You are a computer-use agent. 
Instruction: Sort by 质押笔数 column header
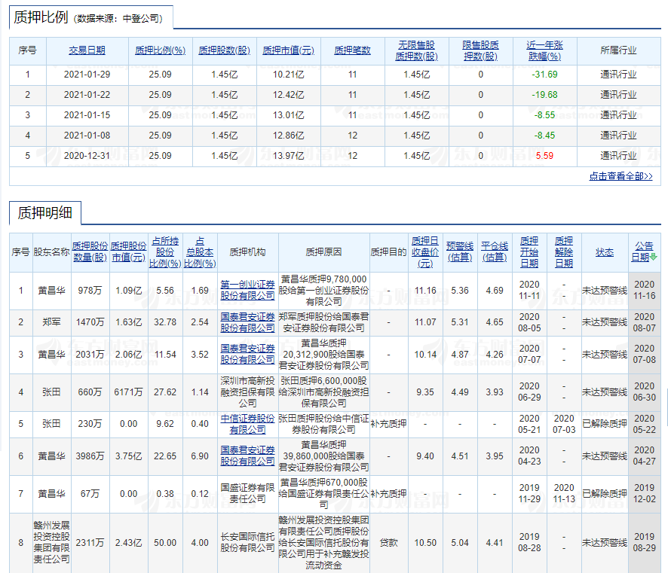click(352, 50)
